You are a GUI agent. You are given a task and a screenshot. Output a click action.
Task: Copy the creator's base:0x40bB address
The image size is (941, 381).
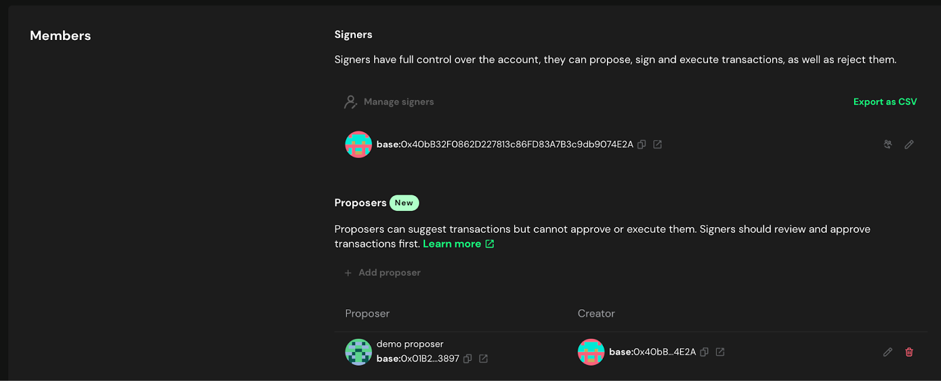click(x=704, y=352)
